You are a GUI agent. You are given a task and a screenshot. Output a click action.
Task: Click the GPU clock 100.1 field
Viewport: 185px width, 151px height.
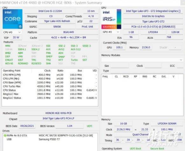[119, 48]
